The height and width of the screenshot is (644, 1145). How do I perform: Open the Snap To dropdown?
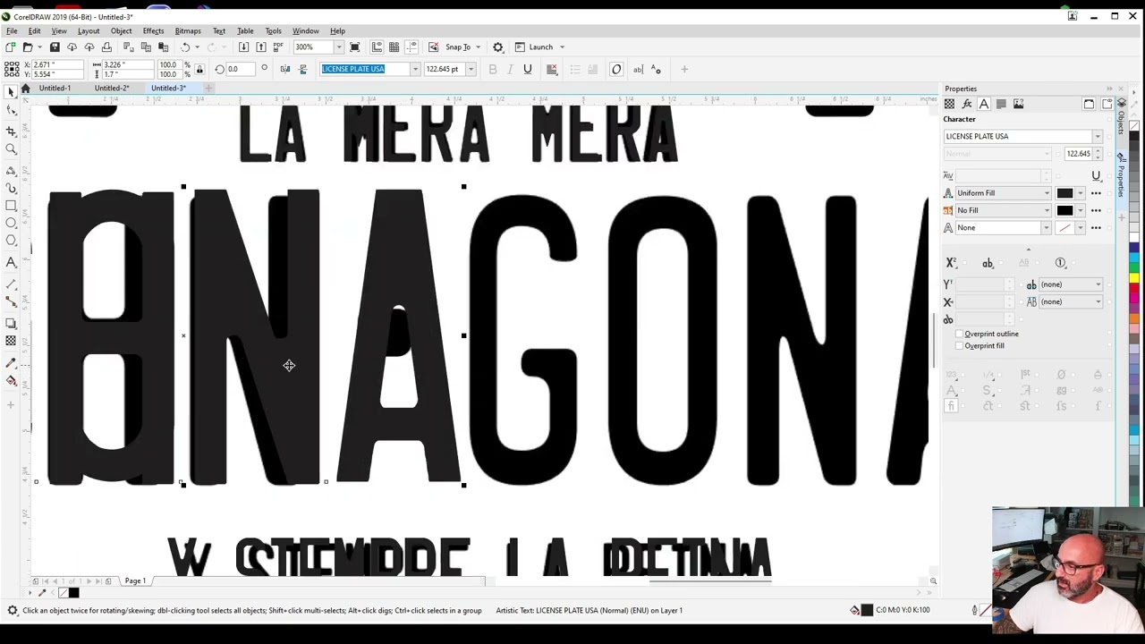(478, 47)
